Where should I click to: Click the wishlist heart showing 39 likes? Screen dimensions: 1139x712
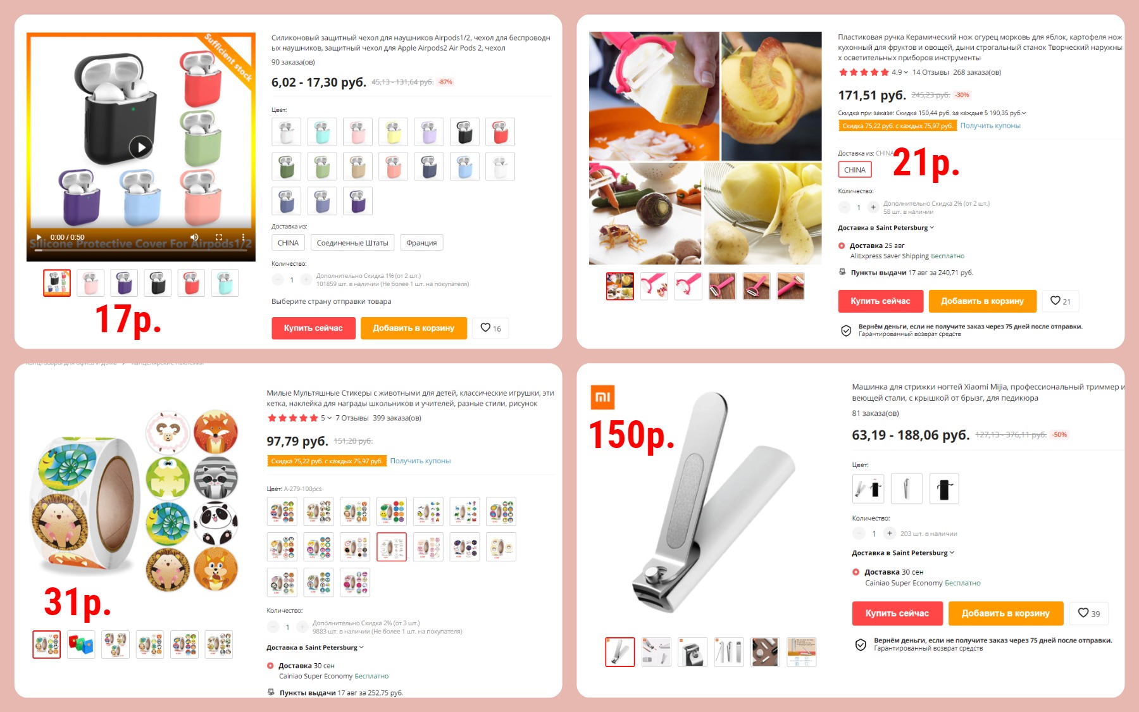pos(1089,613)
